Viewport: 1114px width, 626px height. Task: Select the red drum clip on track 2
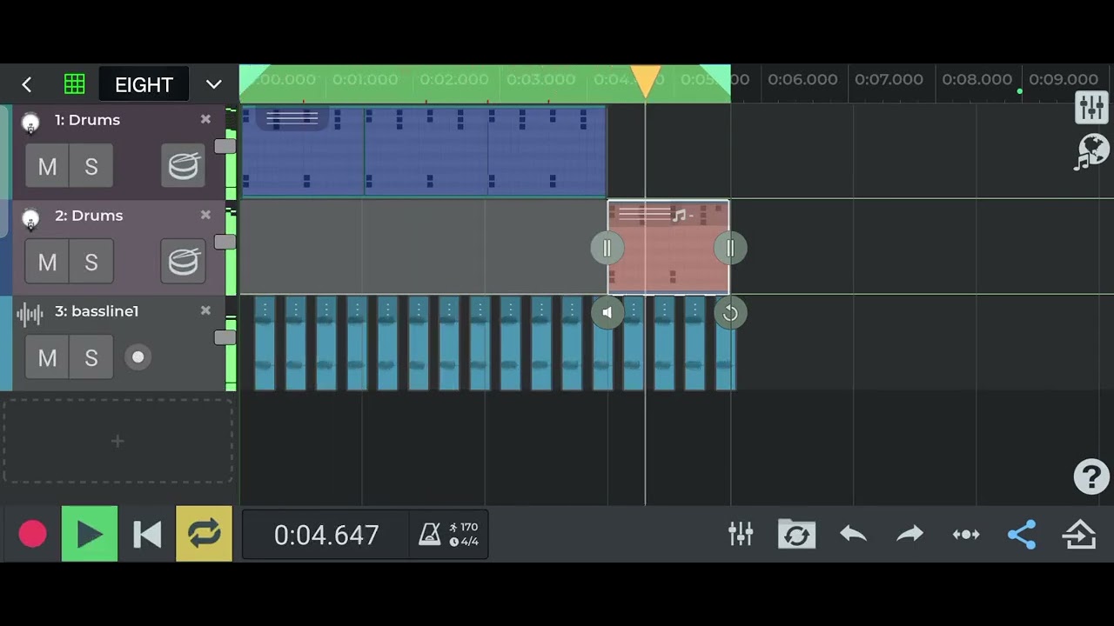[x=668, y=248]
